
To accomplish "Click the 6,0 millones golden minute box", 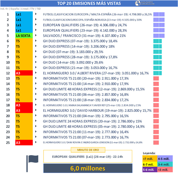I will point(88,168).
